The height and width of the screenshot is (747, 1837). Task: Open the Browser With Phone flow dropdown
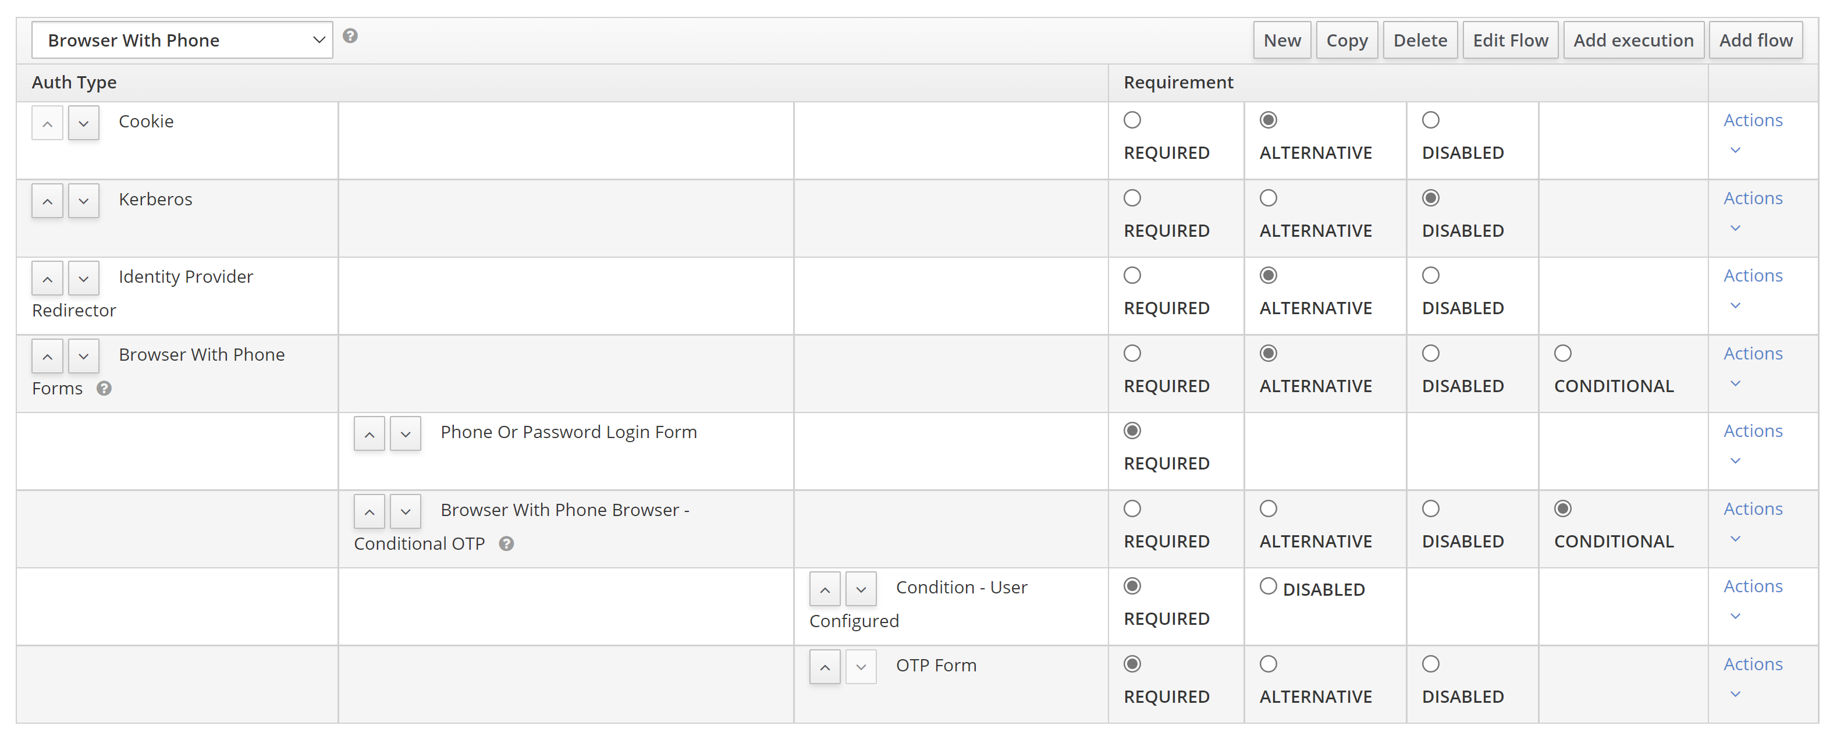[x=182, y=41]
